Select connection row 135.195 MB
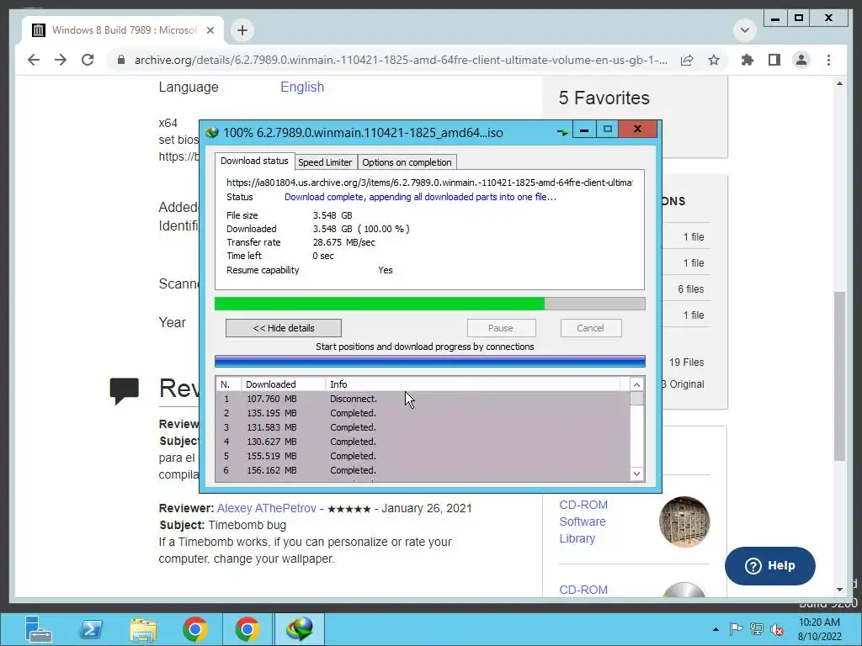Viewport: 862px width, 646px height. [x=423, y=413]
